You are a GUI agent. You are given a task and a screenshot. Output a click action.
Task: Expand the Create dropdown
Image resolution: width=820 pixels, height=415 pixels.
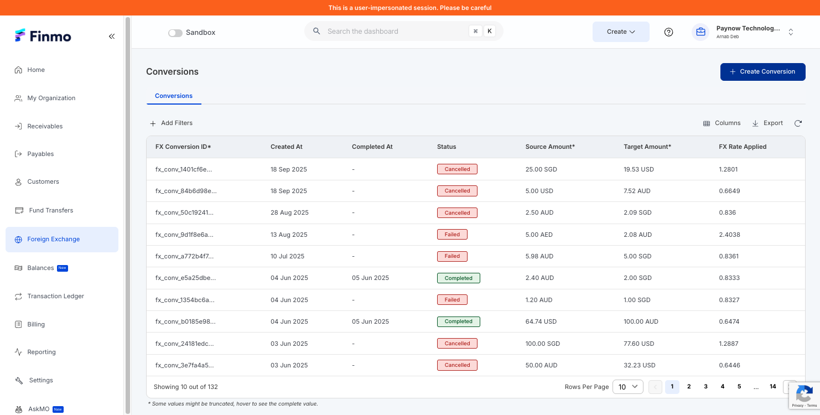(x=621, y=32)
